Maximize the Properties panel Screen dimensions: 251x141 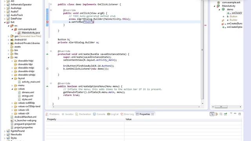tap(240, 114)
